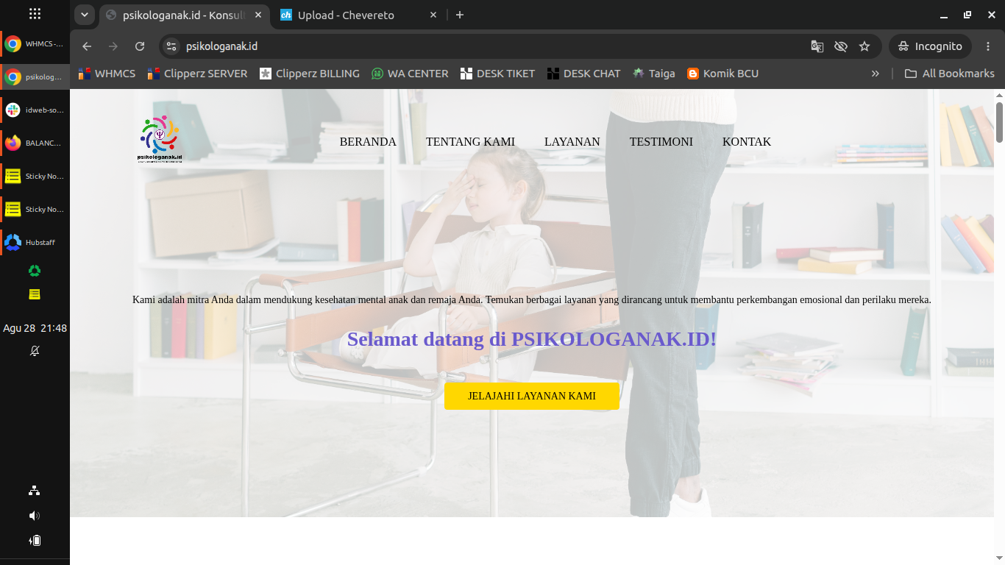View site information icon in address bar
Screen dimensions: 1005x565
171,46
